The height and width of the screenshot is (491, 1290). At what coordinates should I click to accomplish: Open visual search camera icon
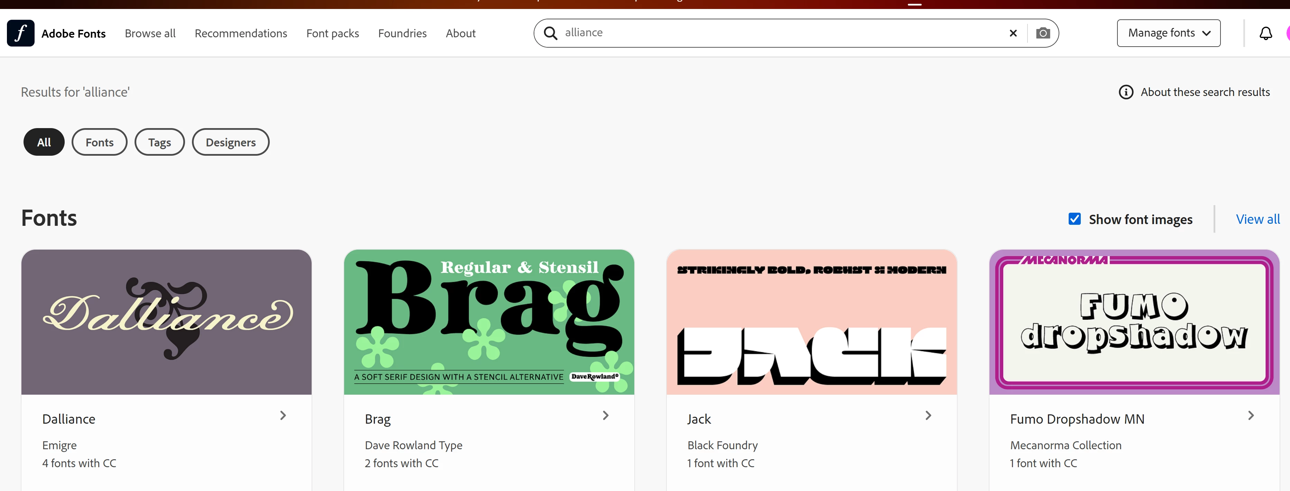1043,33
